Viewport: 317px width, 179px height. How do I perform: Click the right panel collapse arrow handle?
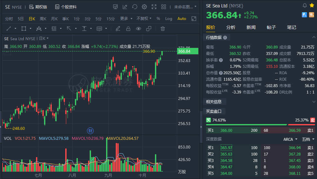[201, 127]
